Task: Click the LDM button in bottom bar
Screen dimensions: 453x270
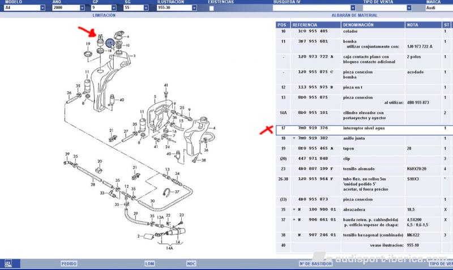Action: click(149, 264)
